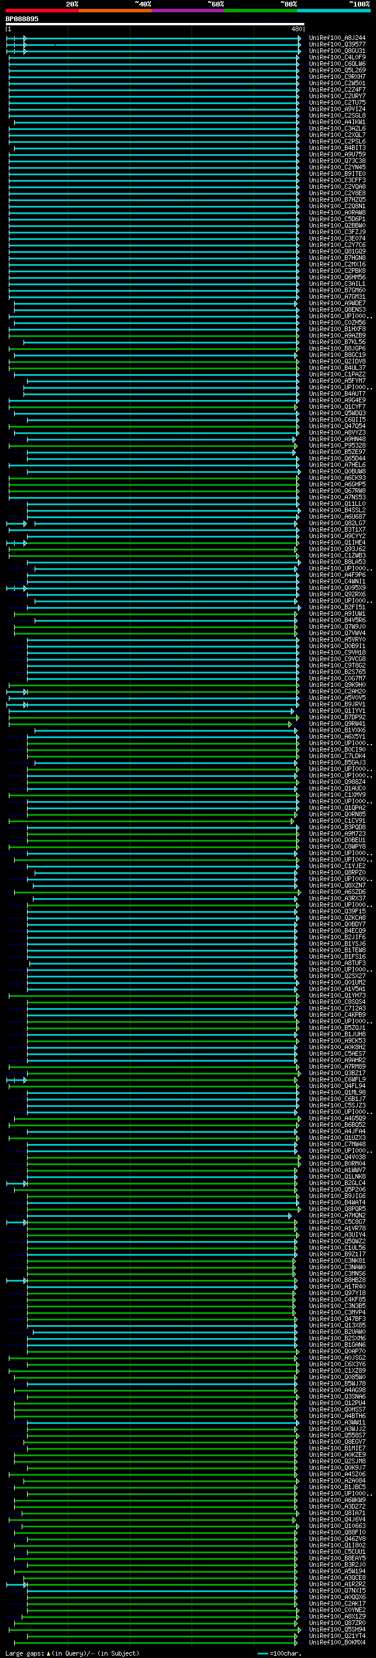Open hit UniRef100_Q8GU31
This screenshot has width=376, height=1658.
tap(337, 51)
